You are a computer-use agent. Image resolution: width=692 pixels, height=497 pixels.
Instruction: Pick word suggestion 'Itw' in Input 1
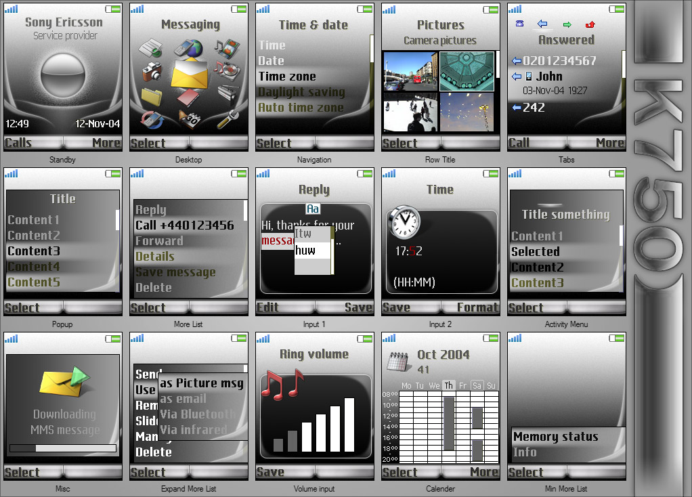coord(312,234)
